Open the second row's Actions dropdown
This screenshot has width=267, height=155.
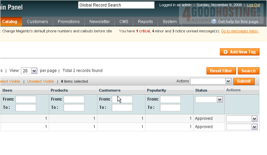tap(242, 127)
